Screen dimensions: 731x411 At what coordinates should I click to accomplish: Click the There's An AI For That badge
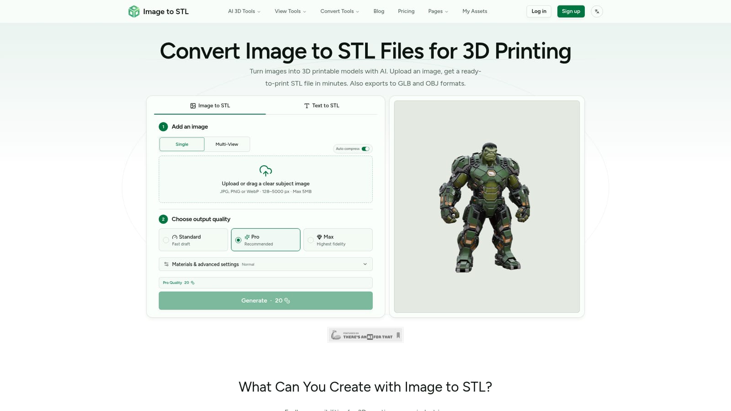tap(365, 335)
